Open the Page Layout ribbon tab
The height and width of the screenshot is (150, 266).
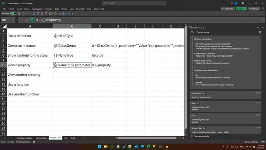[x=37, y=9]
